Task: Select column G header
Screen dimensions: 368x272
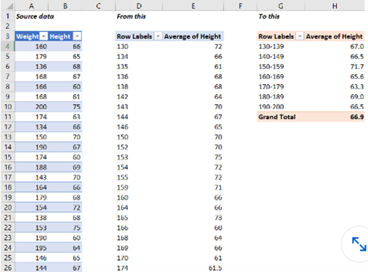Action: pos(280,6)
